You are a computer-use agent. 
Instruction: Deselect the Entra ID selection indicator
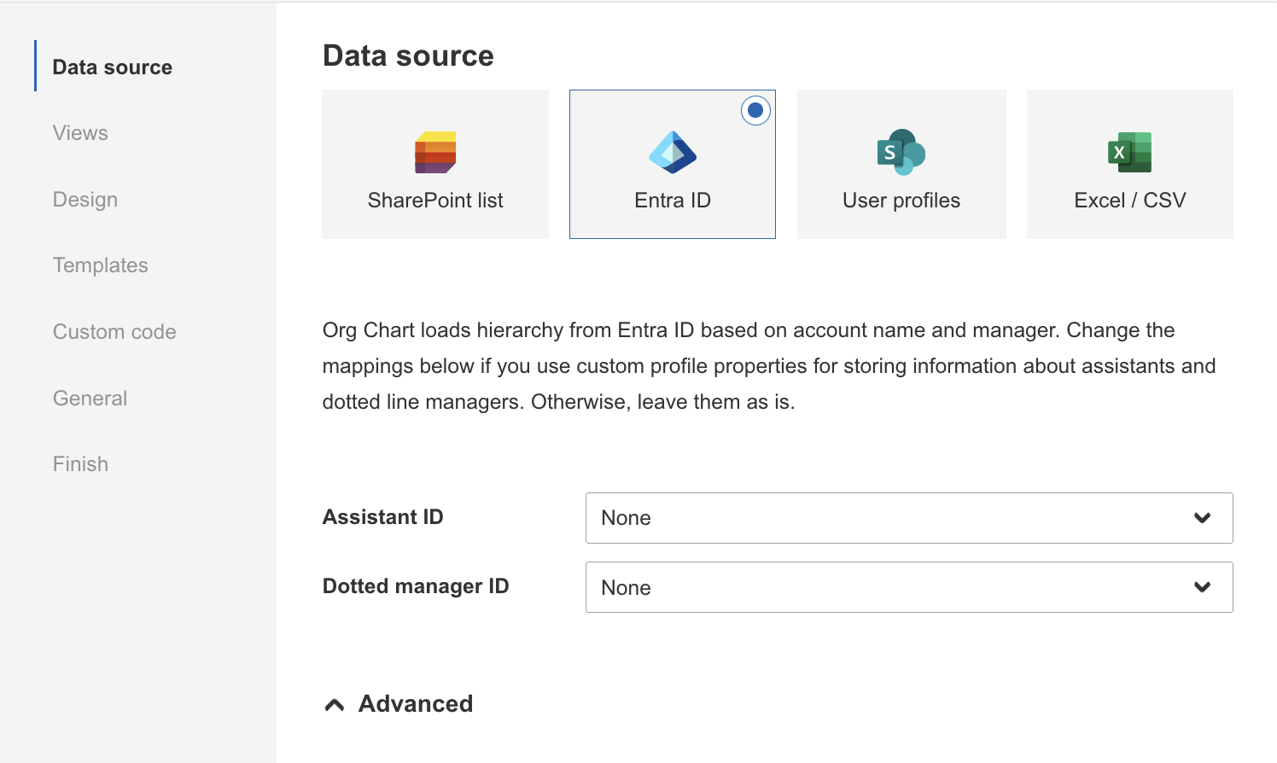point(755,109)
